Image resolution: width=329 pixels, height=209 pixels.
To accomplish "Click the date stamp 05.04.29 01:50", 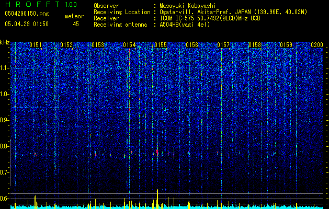I will [x=27, y=24].
